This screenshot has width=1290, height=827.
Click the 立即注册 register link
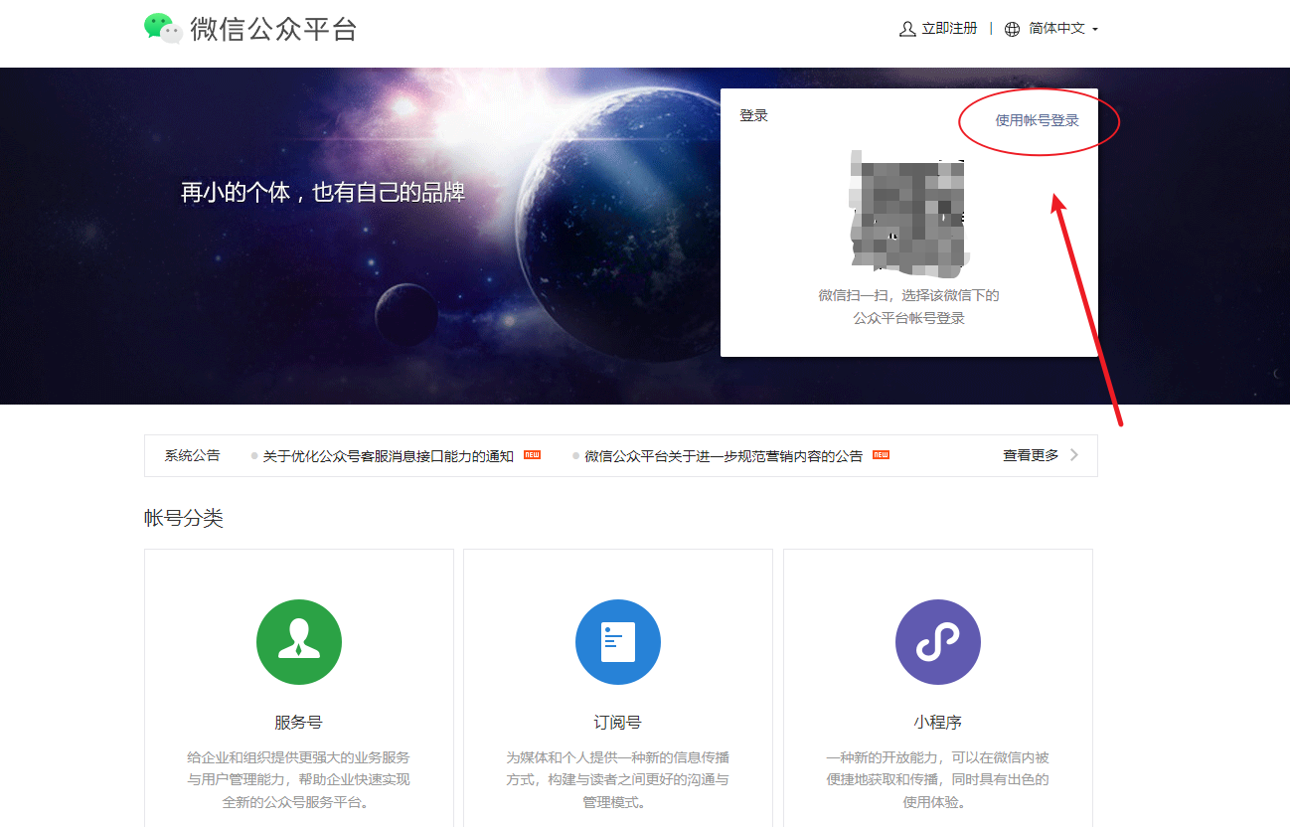[949, 29]
